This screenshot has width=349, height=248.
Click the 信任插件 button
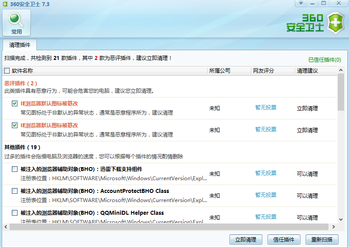284,240
